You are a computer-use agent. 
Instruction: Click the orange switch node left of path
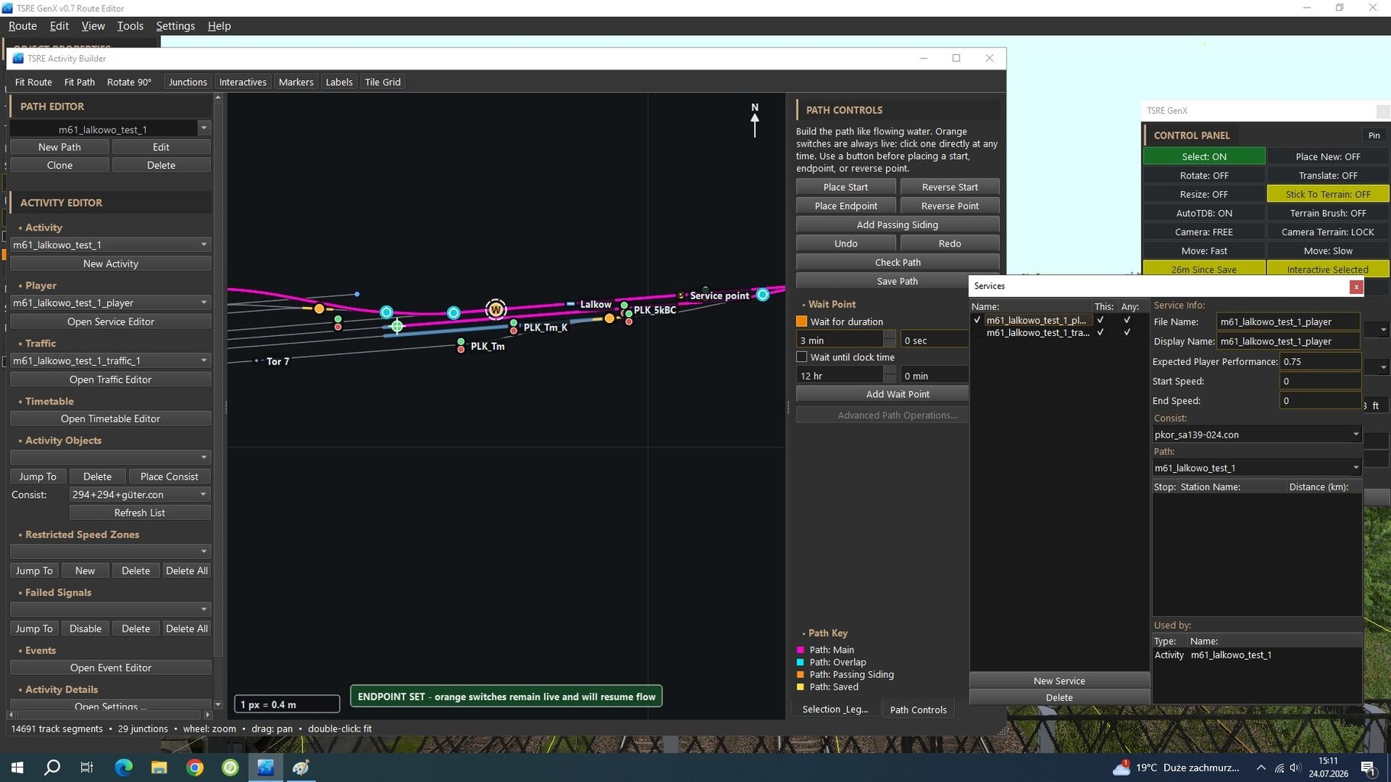319,309
